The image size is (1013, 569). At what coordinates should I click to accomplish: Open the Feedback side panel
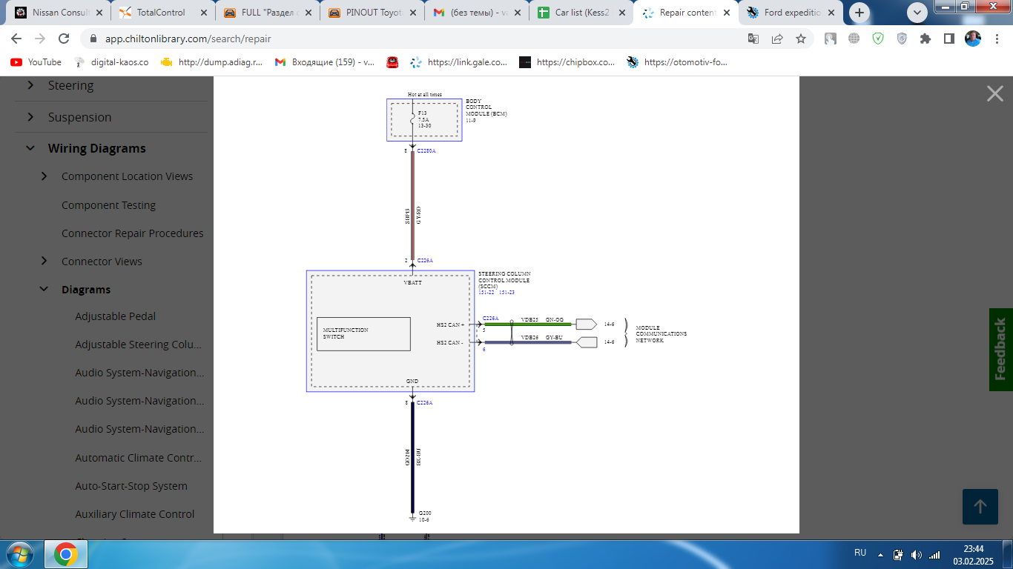(x=1000, y=349)
